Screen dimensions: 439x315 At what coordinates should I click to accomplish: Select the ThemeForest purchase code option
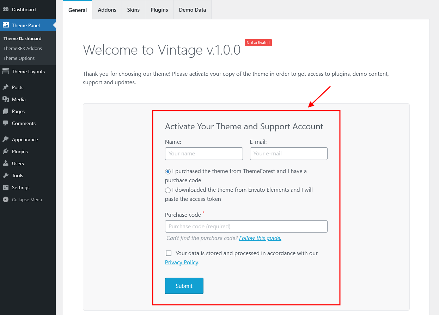pyautogui.click(x=168, y=172)
